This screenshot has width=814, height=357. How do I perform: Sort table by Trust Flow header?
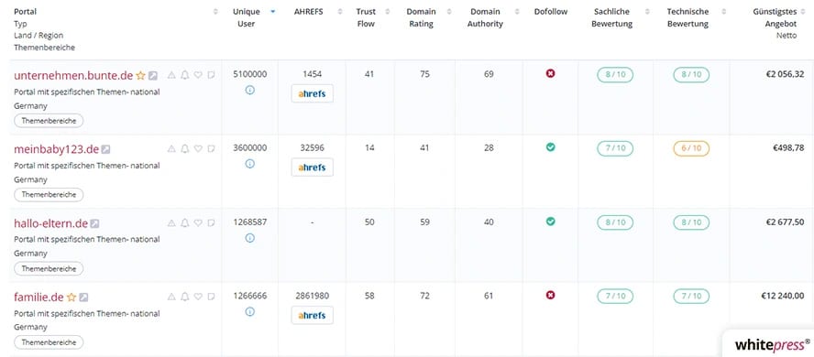(x=366, y=17)
